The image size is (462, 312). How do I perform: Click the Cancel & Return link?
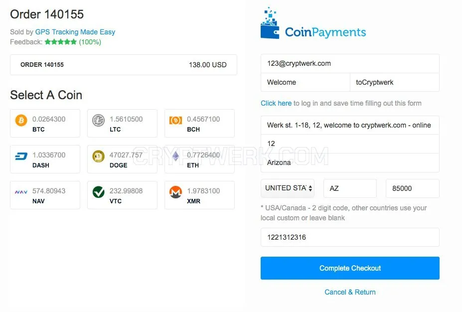(x=350, y=292)
